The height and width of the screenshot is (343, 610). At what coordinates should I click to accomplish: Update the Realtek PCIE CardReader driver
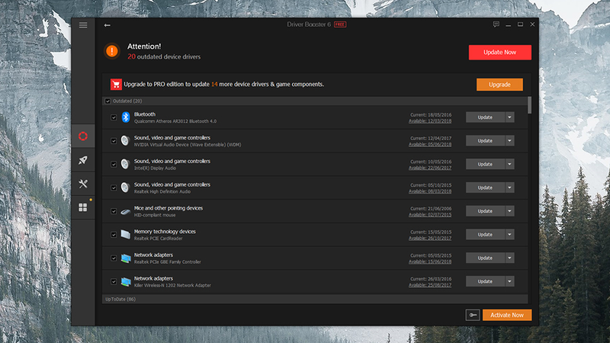coord(485,235)
